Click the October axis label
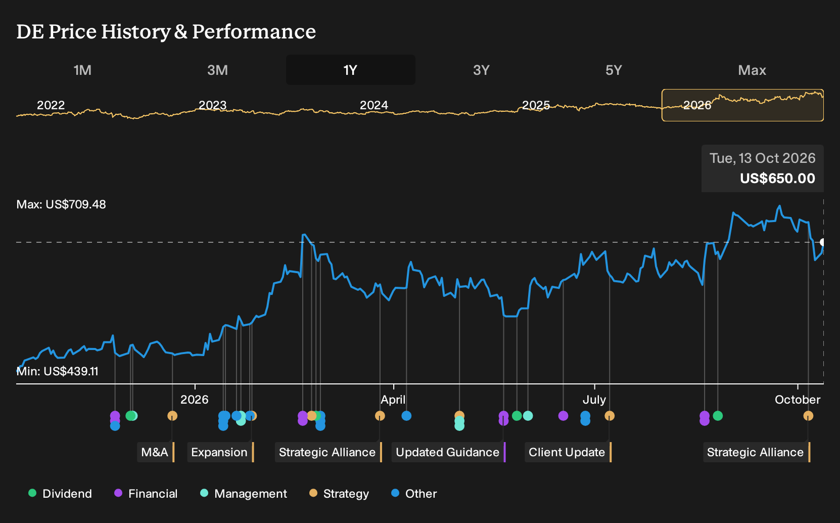 point(798,400)
